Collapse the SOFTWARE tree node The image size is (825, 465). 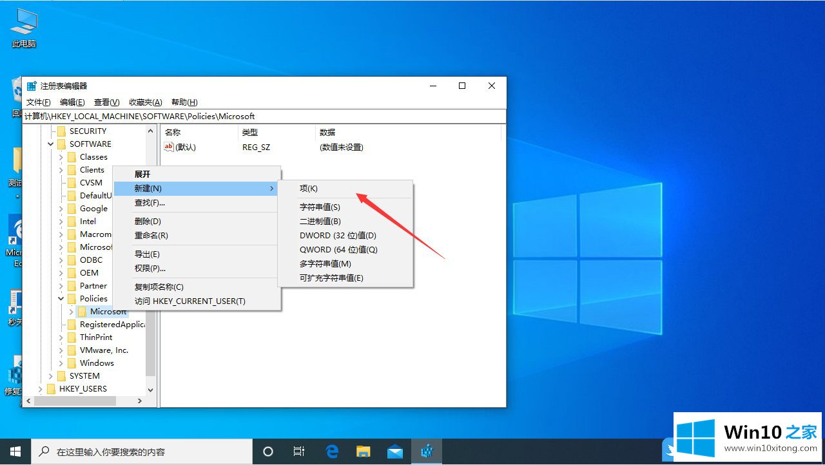51,144
